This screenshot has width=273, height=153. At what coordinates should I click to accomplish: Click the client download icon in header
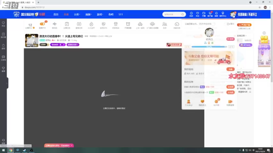click(x=210, y=13)
